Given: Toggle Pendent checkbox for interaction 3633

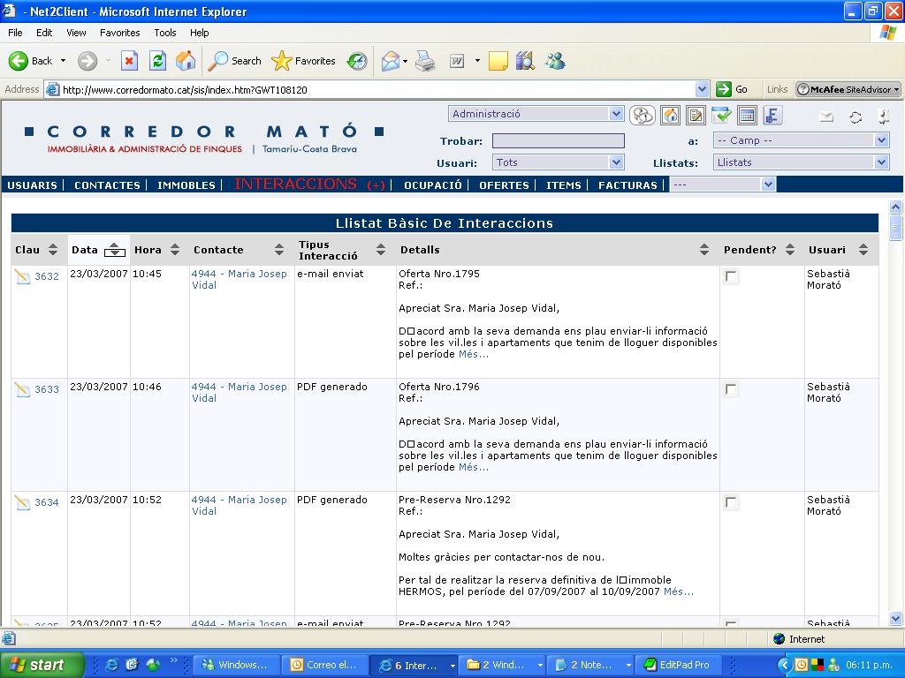Looking at the screenshot, I should coord(731,389).
